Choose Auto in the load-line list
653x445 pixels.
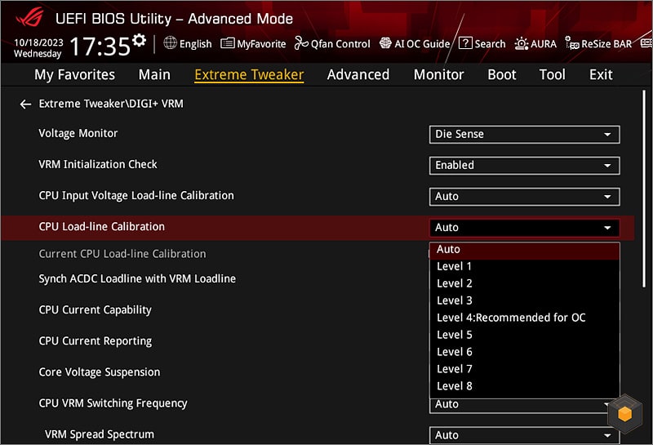tap(524, 249)
